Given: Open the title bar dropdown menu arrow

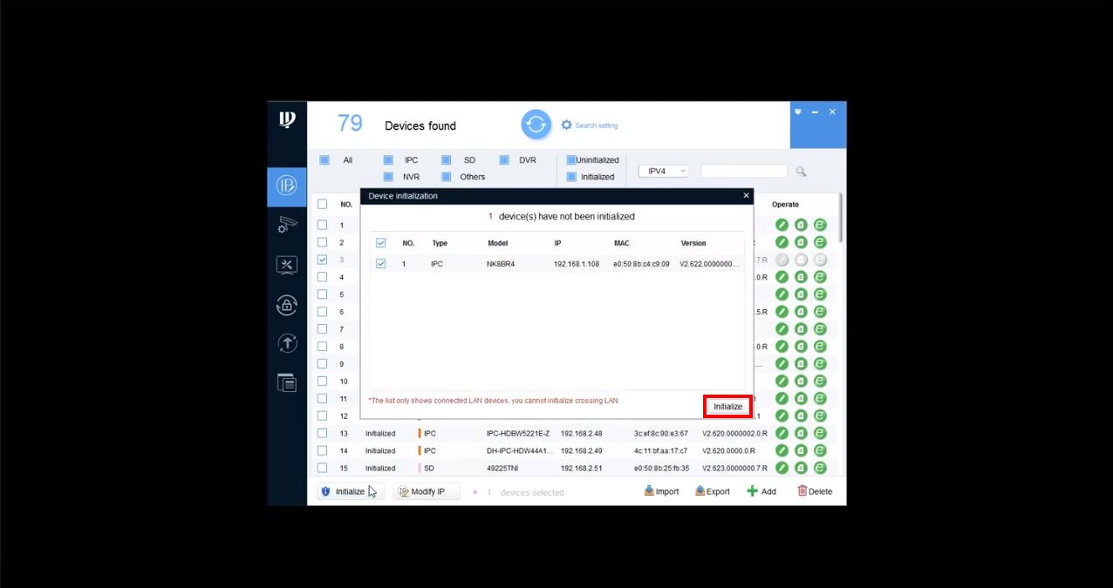Looking at the screenshot, I should tap(798, 112).
